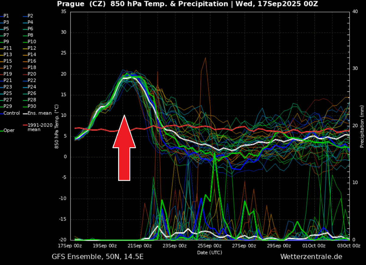Toggle visibility of ensemble member P5
The image size is (366, 265).
5,29
